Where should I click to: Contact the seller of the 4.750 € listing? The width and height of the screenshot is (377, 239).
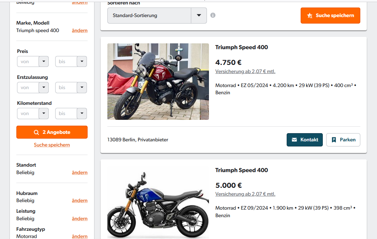click(x=304, y=140)
